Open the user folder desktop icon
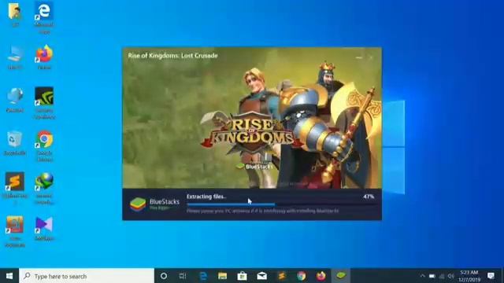The image size is (504, 283). tap(15, 14)
